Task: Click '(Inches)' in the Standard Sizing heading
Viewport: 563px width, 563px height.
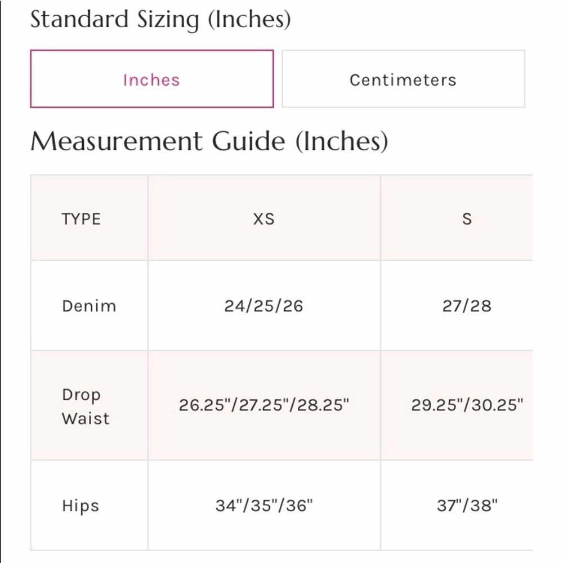Action: (249, 20)
